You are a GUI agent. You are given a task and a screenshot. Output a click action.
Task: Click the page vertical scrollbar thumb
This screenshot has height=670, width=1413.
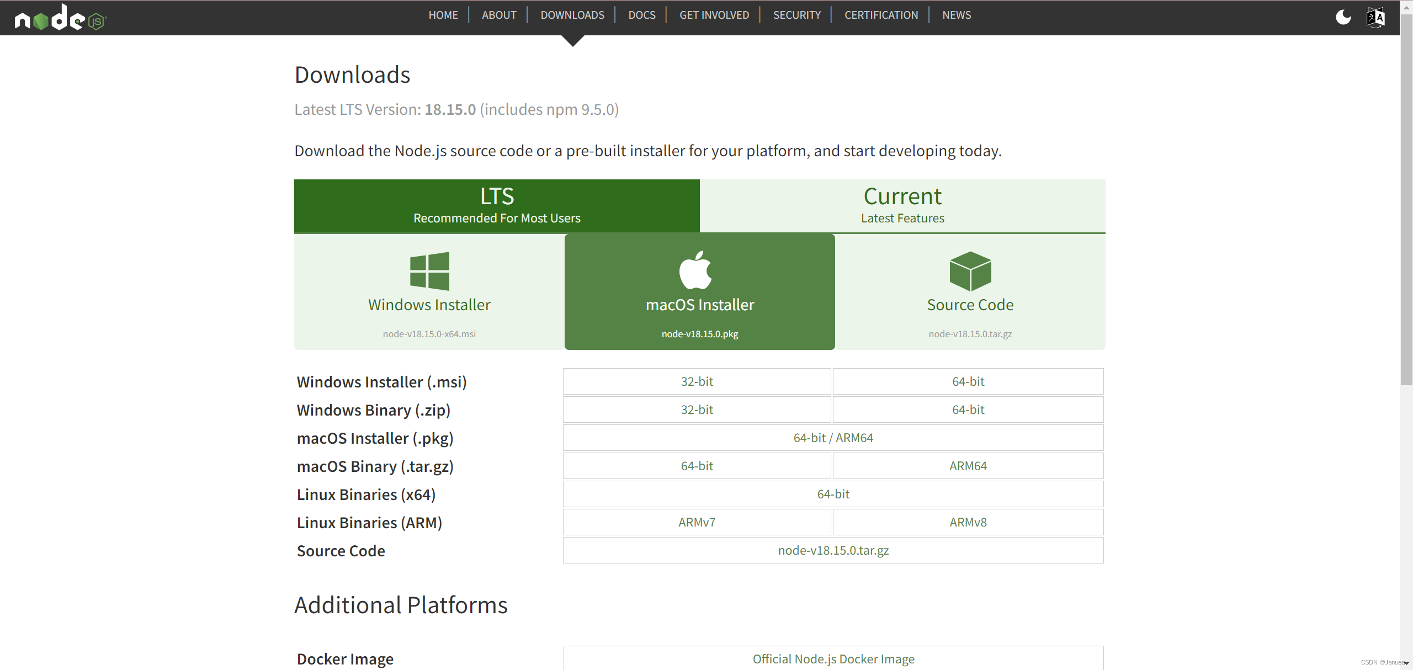[1406, 199]
